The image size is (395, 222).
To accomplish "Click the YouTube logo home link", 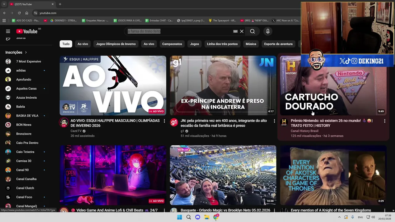I will pyautogui.click(x=27, y=31).
